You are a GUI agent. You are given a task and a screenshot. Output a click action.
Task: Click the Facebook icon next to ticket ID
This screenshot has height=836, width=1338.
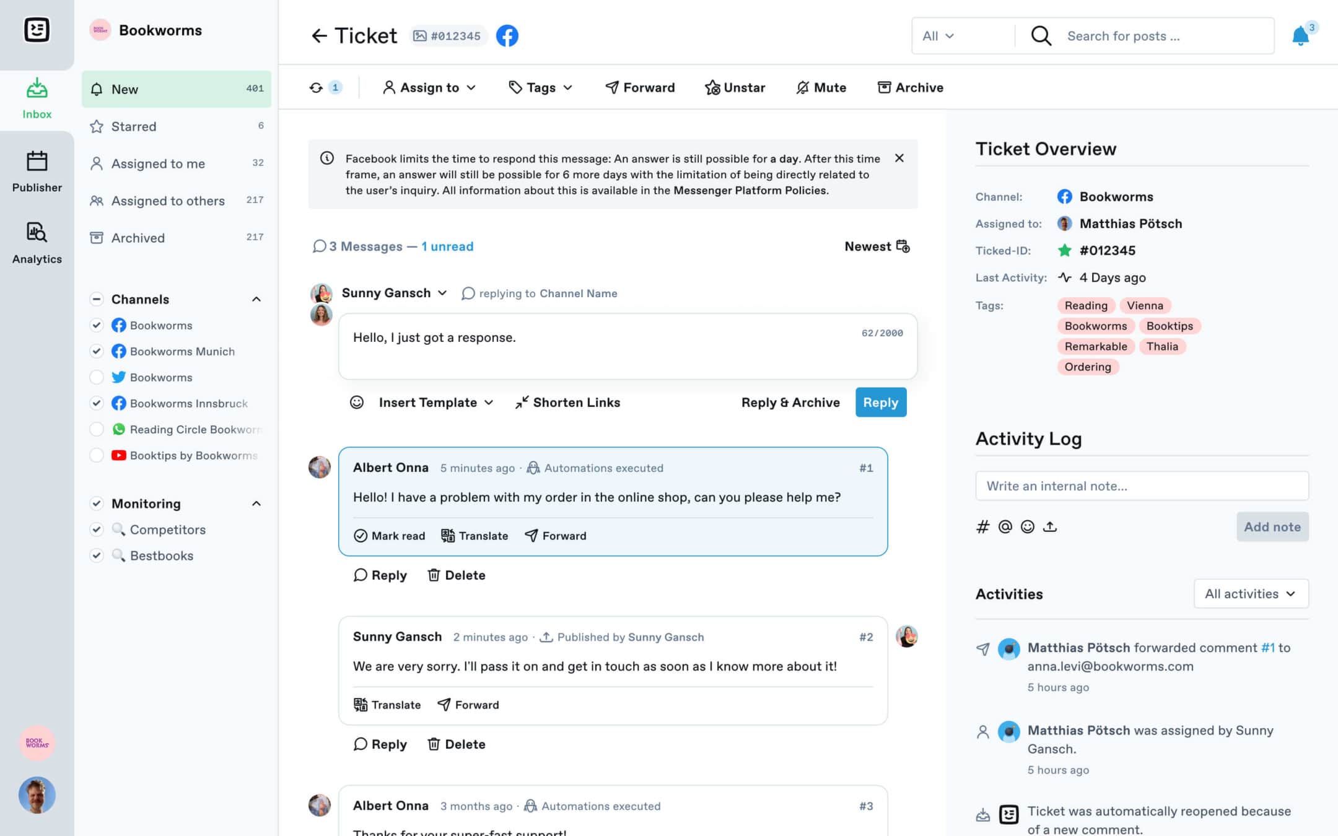[x=507, y=36]
